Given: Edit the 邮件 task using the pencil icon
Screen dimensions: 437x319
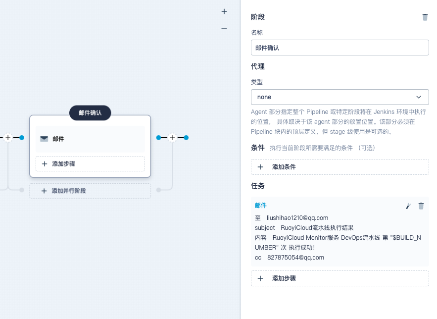Looking at the screenshot, I should click(x=408, y=206).
